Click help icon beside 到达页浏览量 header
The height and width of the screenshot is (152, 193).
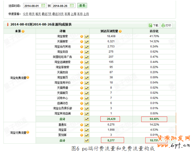tap(120, 31)
